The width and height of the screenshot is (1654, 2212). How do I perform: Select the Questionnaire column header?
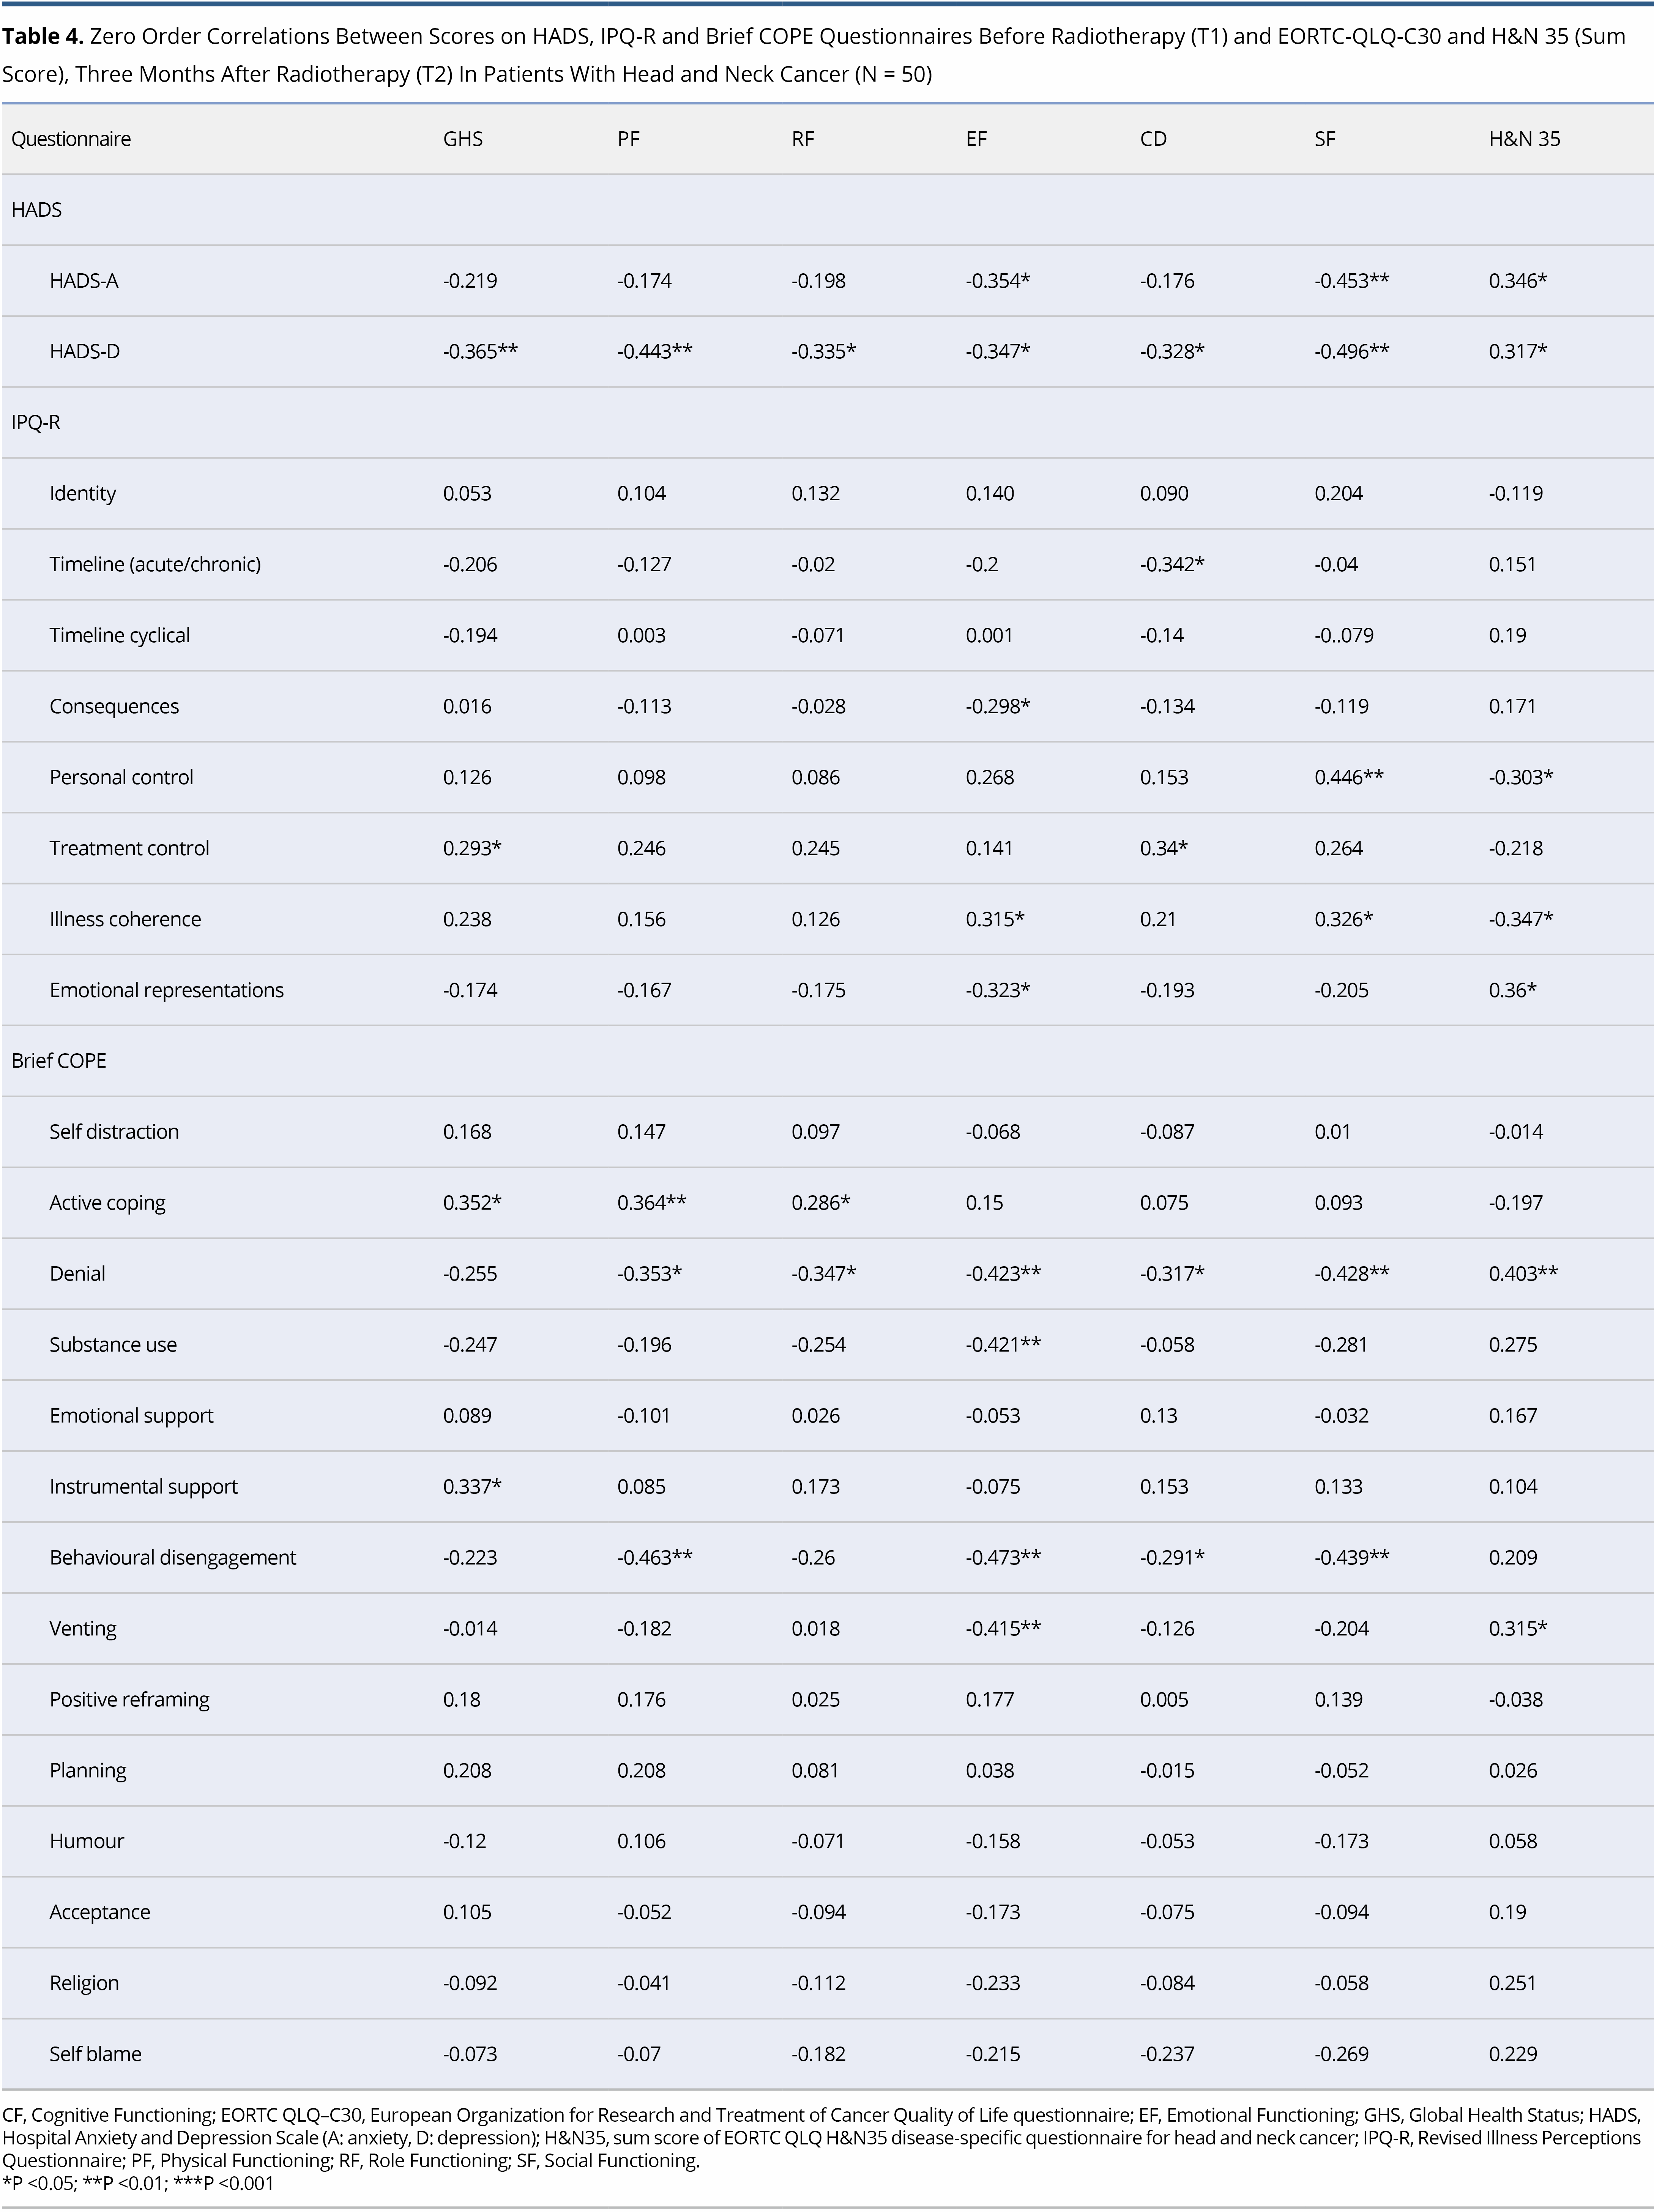click(x=71, y=139)
